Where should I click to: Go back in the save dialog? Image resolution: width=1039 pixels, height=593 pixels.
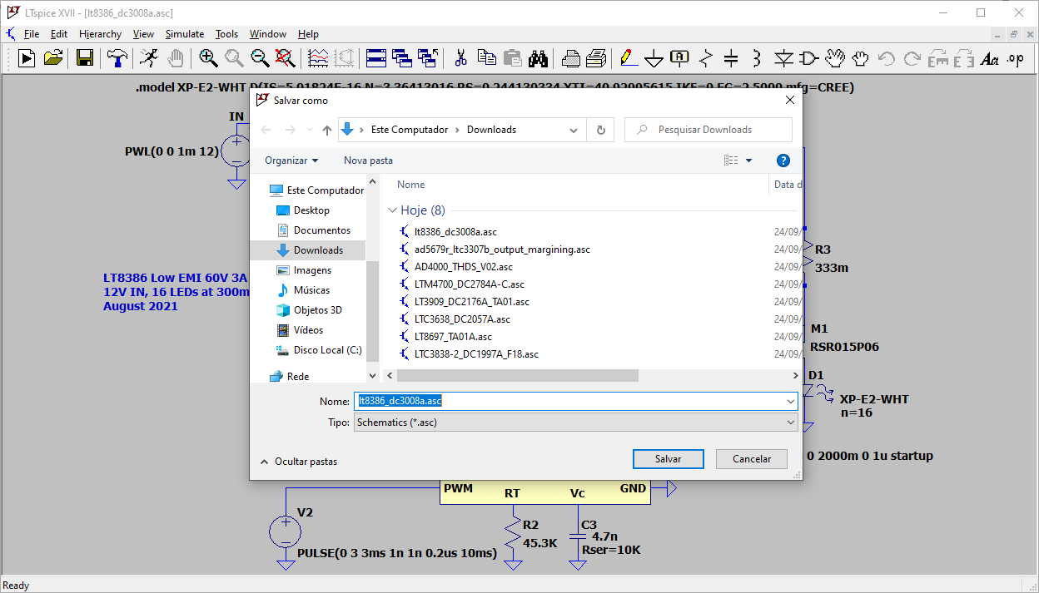tap(266, 130)
